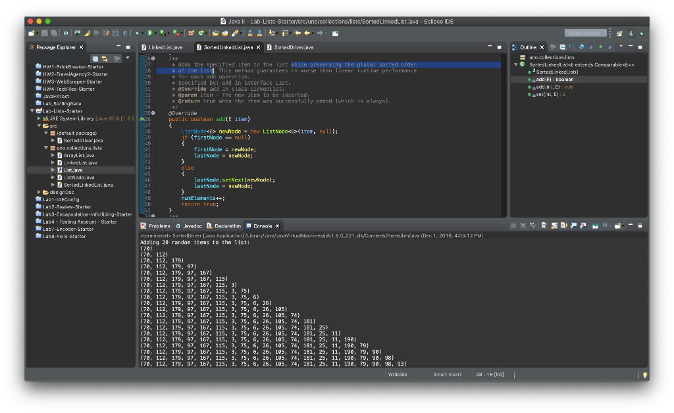The image size is (674, 413).
Task: Click the Save icon in main toolbar
Action: [x=44, y=33]
